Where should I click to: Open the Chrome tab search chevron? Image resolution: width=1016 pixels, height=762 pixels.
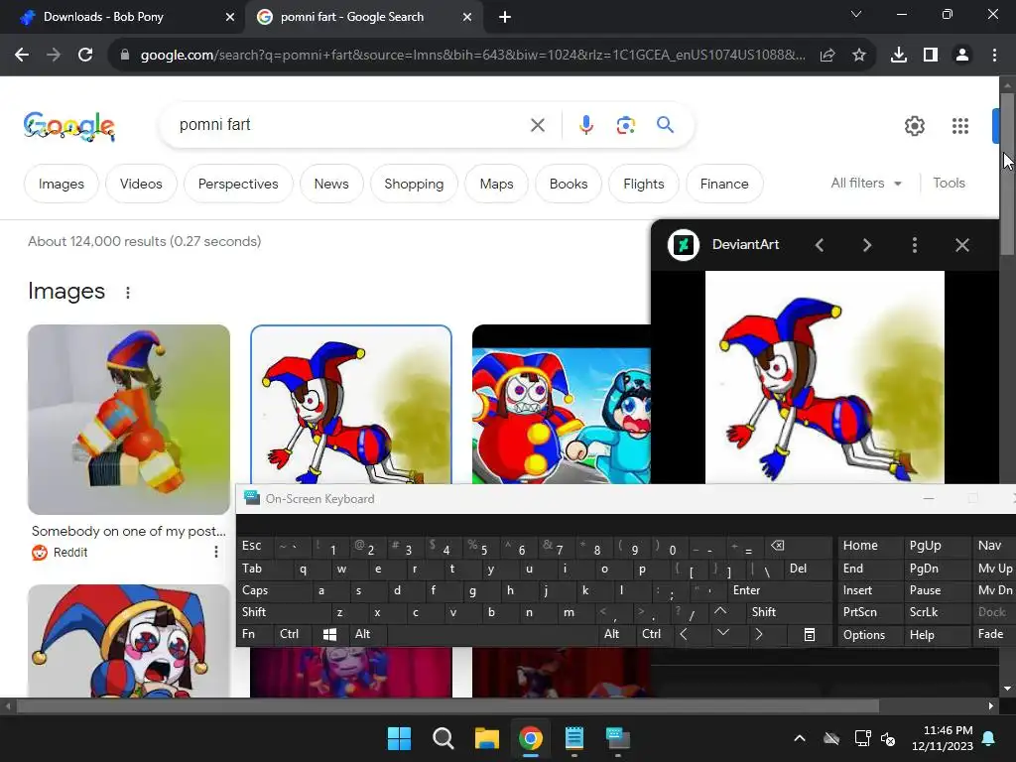coord(856,14)
